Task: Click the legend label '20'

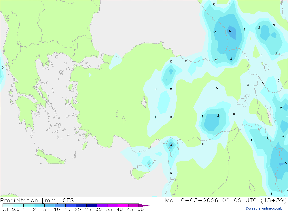Action: pos(78,209)
